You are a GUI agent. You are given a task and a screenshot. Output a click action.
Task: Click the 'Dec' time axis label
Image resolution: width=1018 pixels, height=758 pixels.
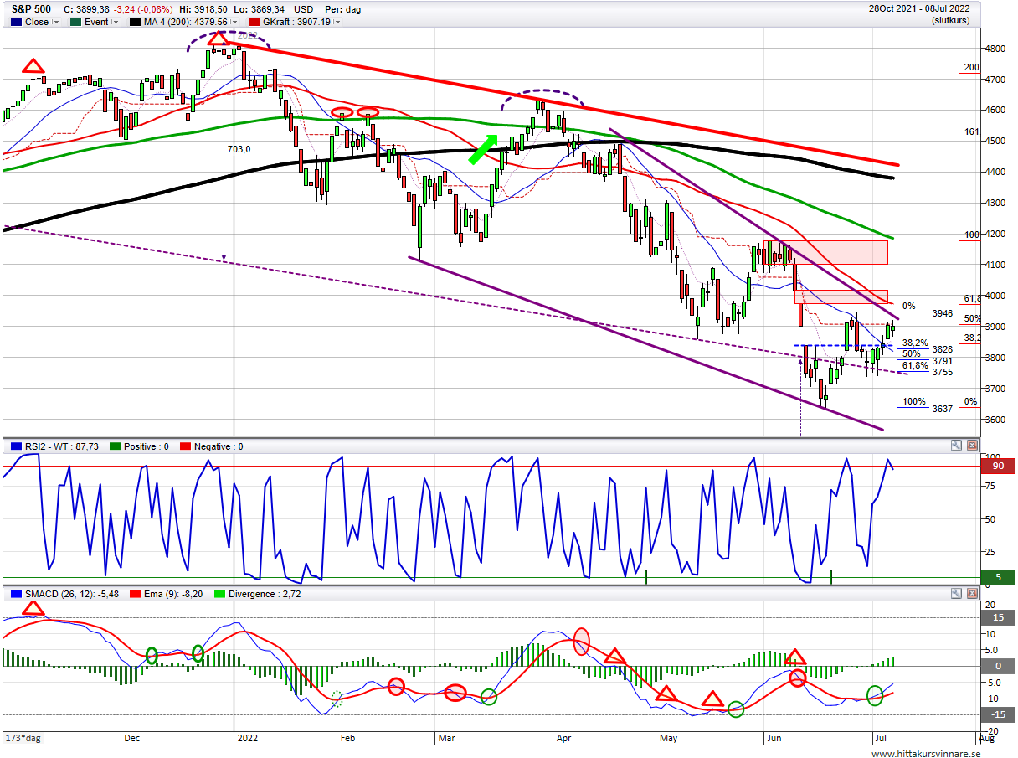pyautogui.click(x=132, y=738)
